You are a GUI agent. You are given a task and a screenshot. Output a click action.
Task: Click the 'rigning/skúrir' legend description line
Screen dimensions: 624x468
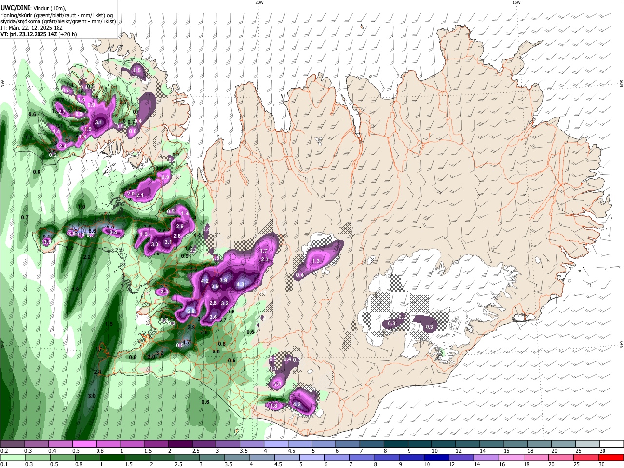58,15
